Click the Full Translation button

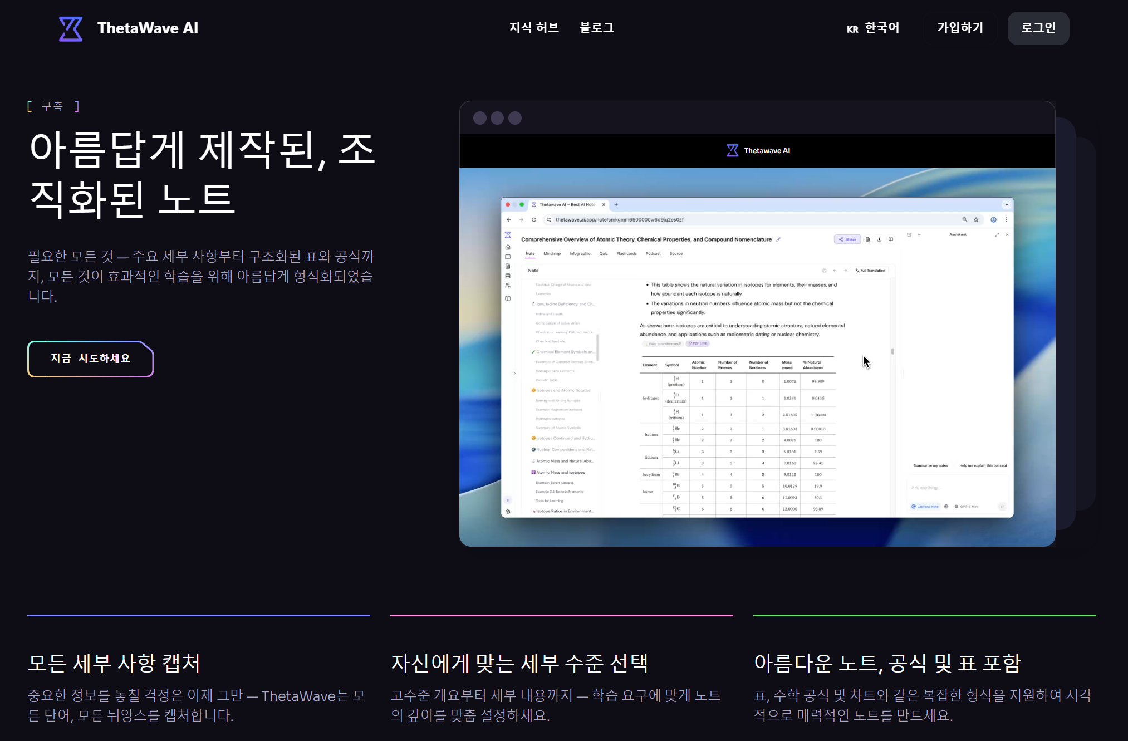(870, 271)
